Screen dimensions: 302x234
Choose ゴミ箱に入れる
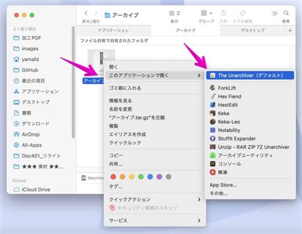[x=125, y=88]
